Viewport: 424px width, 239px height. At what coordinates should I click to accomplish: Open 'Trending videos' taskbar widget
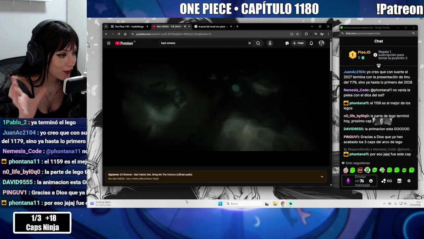pos(101,203)
